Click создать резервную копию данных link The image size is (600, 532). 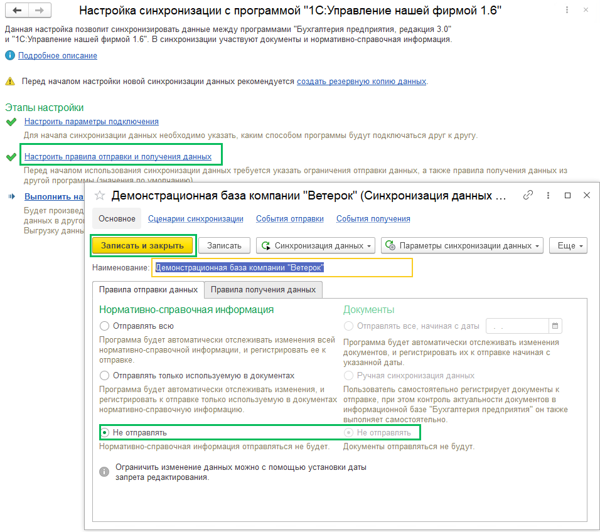point(362,82)
